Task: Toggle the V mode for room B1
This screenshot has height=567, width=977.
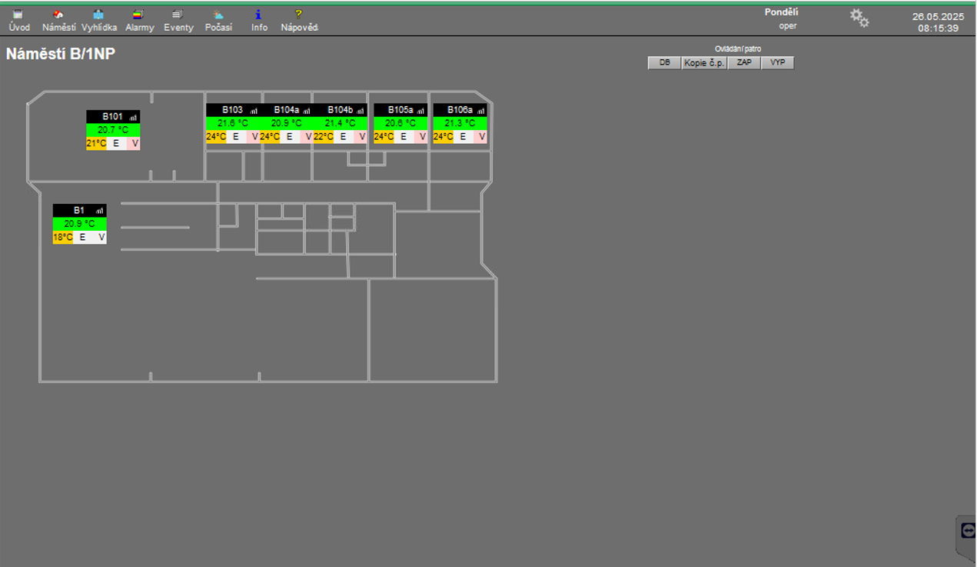Action: coord(101,238)
